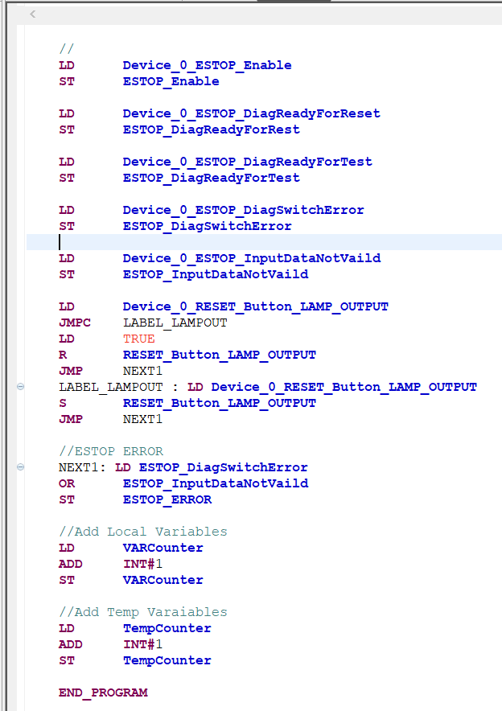The image size is (502, 711).
Task: Click TempCounter after LD instruction
Action: click(x=167, y=628)
